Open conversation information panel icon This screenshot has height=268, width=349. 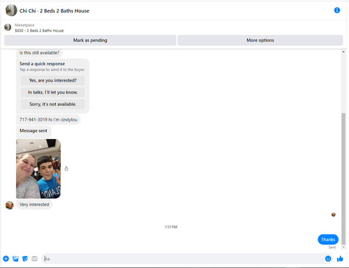337,10
